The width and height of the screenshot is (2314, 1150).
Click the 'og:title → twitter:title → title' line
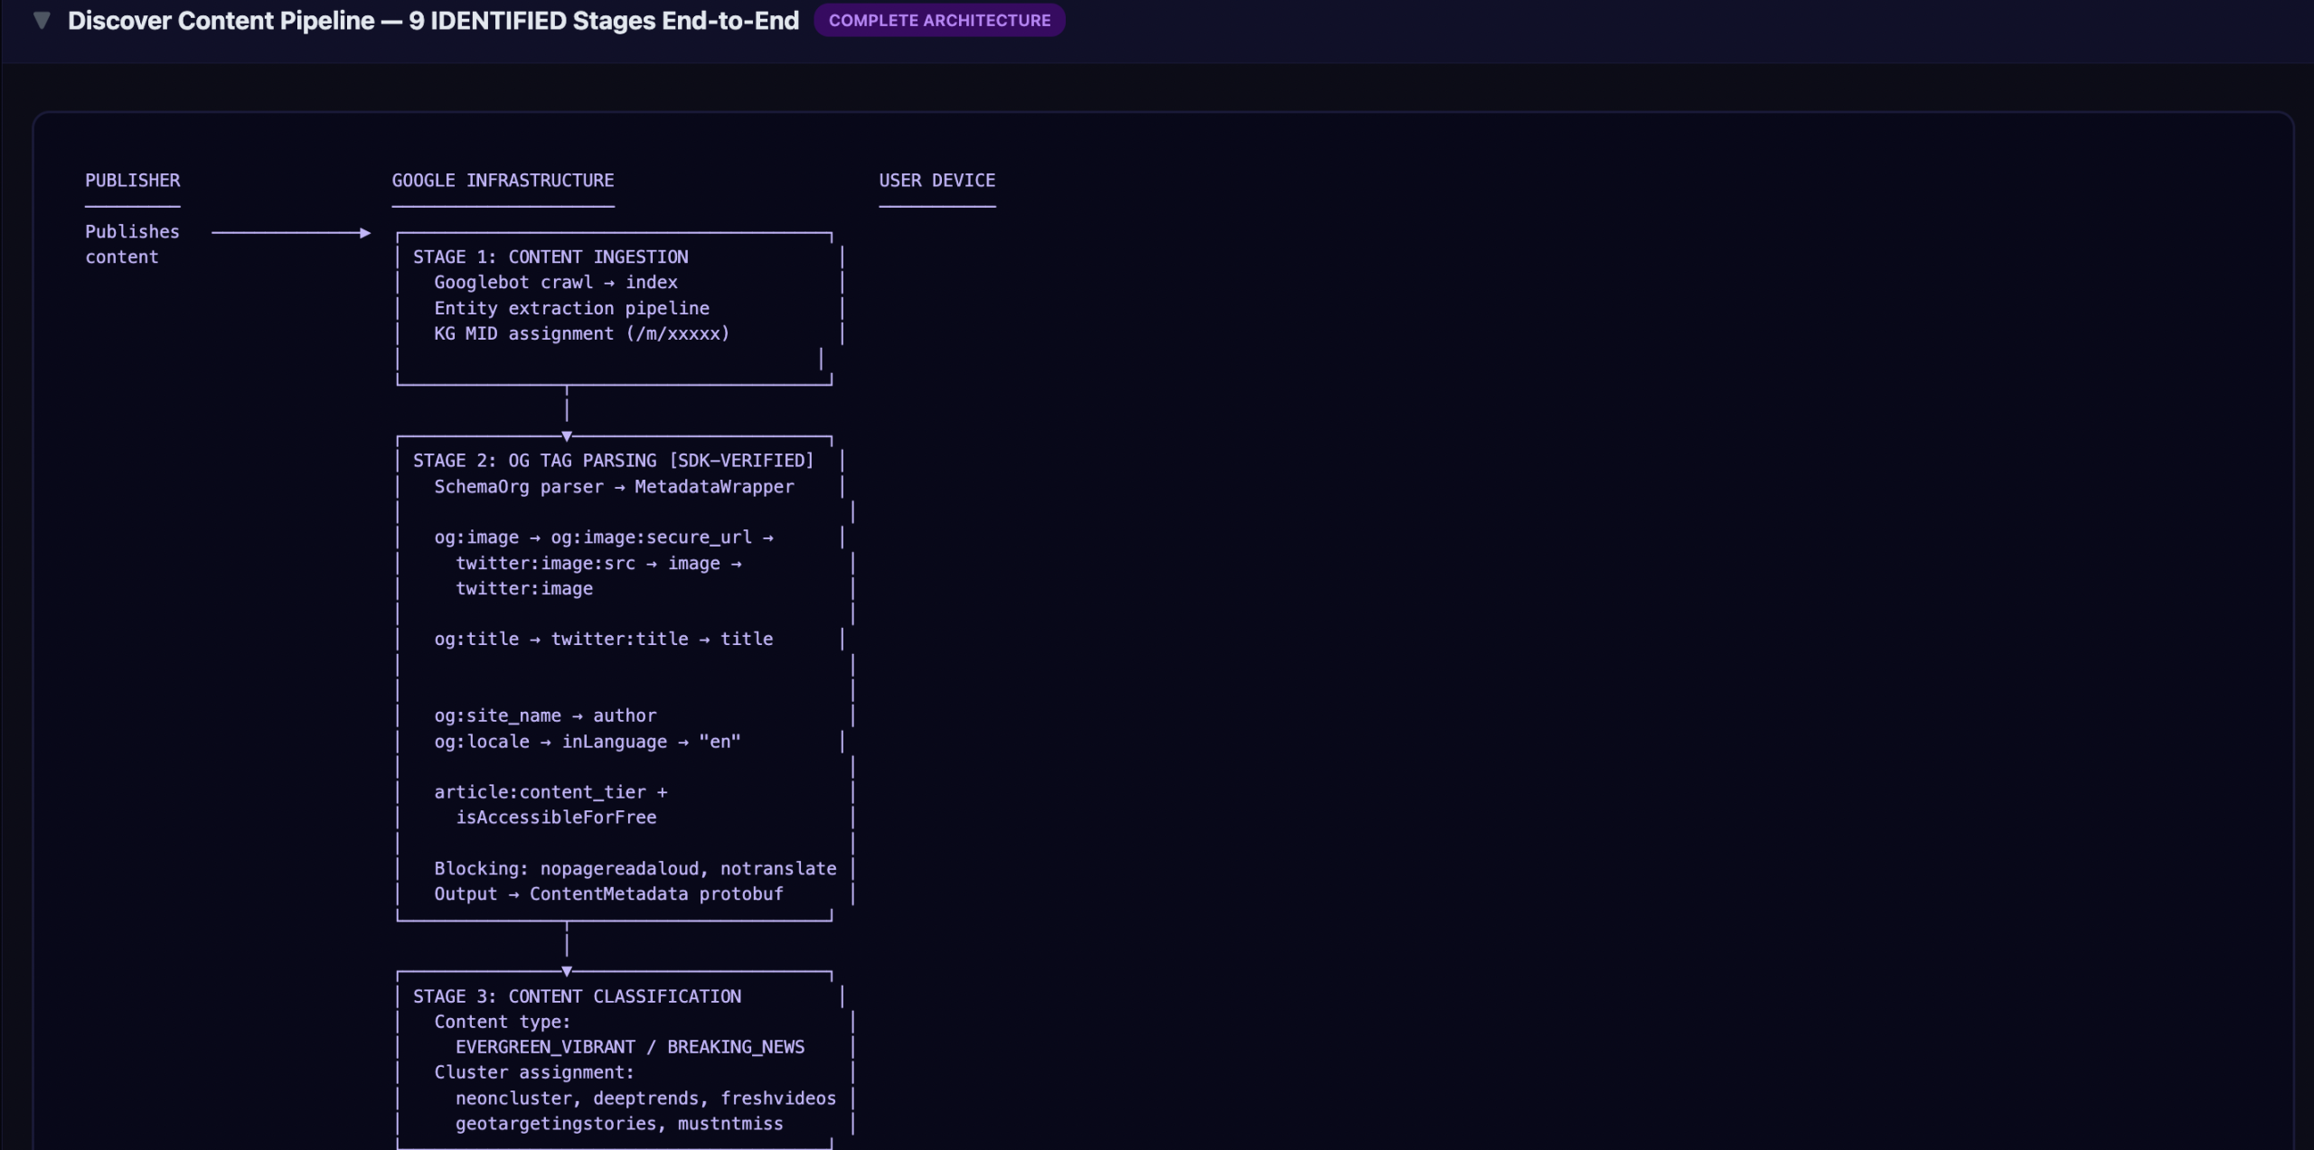[603, 640]
